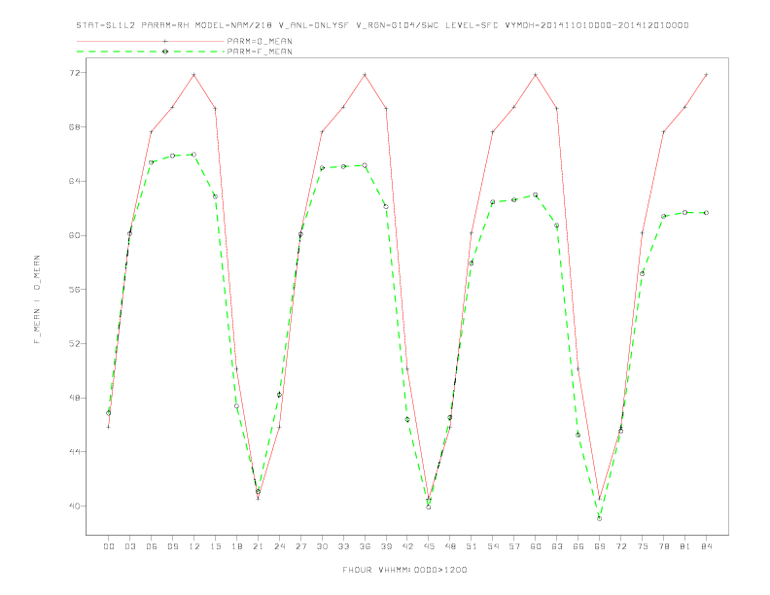The height and width of the screenshot is (595, 770).
Task: Click the red solid legend line sample
Action: [151, 41]
